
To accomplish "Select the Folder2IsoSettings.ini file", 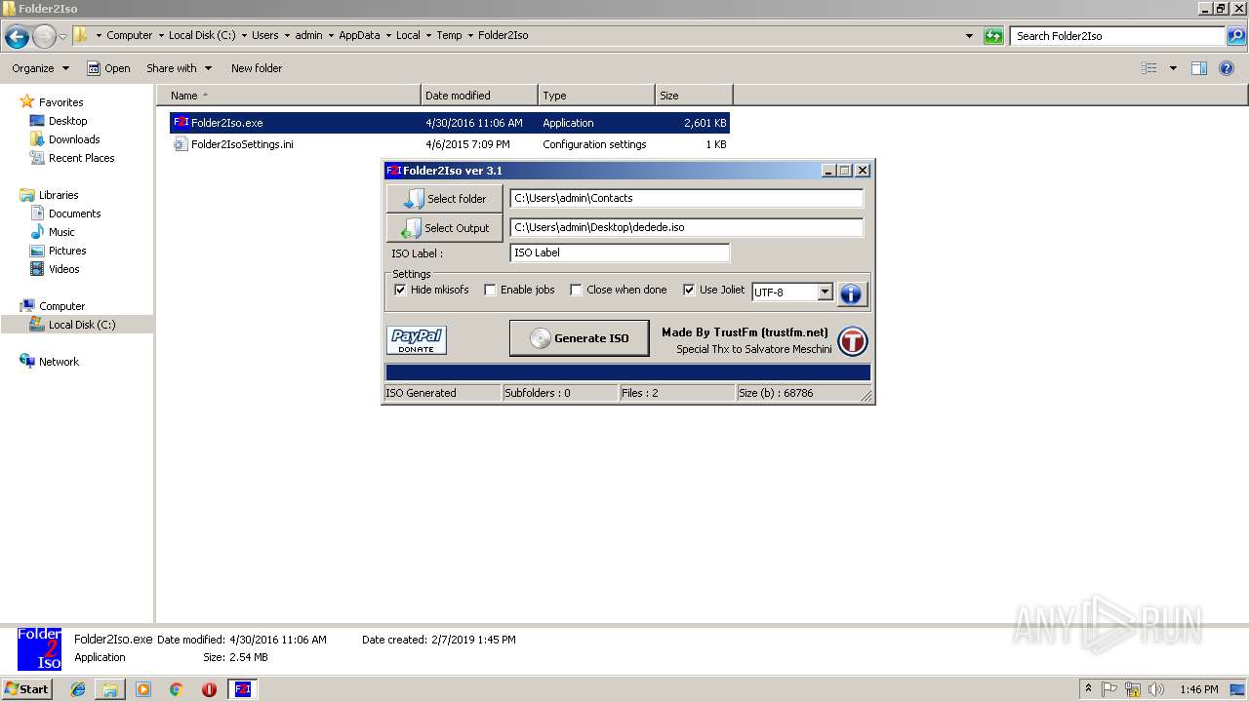I will click(449, 144).
